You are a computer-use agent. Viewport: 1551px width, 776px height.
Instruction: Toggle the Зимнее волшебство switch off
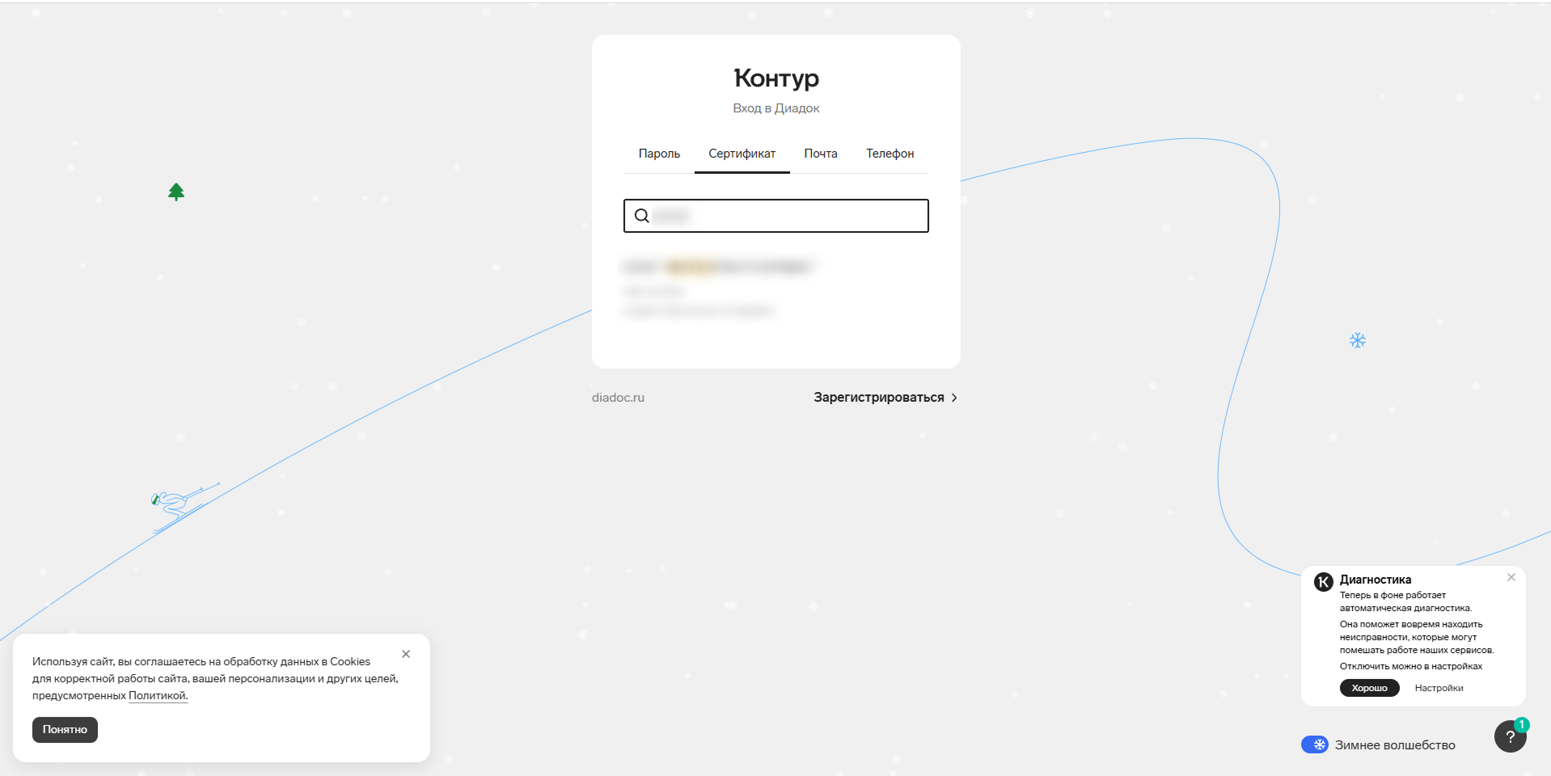[x=1314, y=744]
